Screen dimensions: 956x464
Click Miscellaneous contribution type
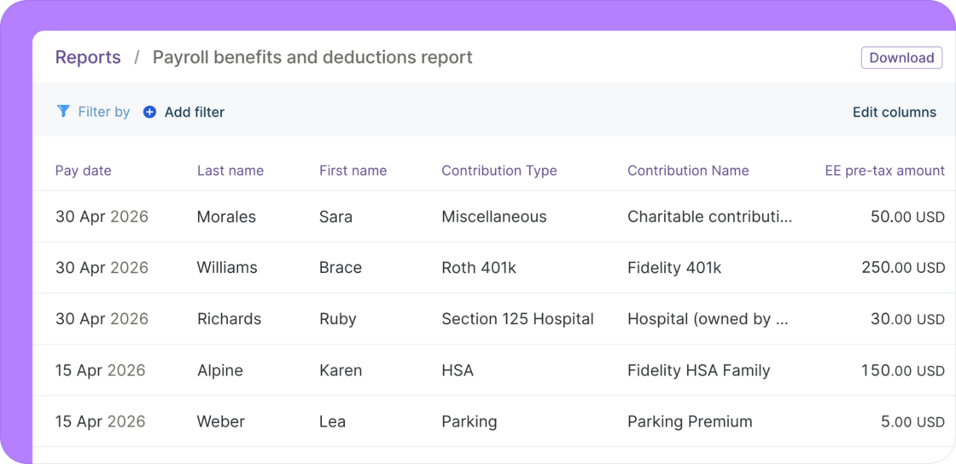click(494, 217)
